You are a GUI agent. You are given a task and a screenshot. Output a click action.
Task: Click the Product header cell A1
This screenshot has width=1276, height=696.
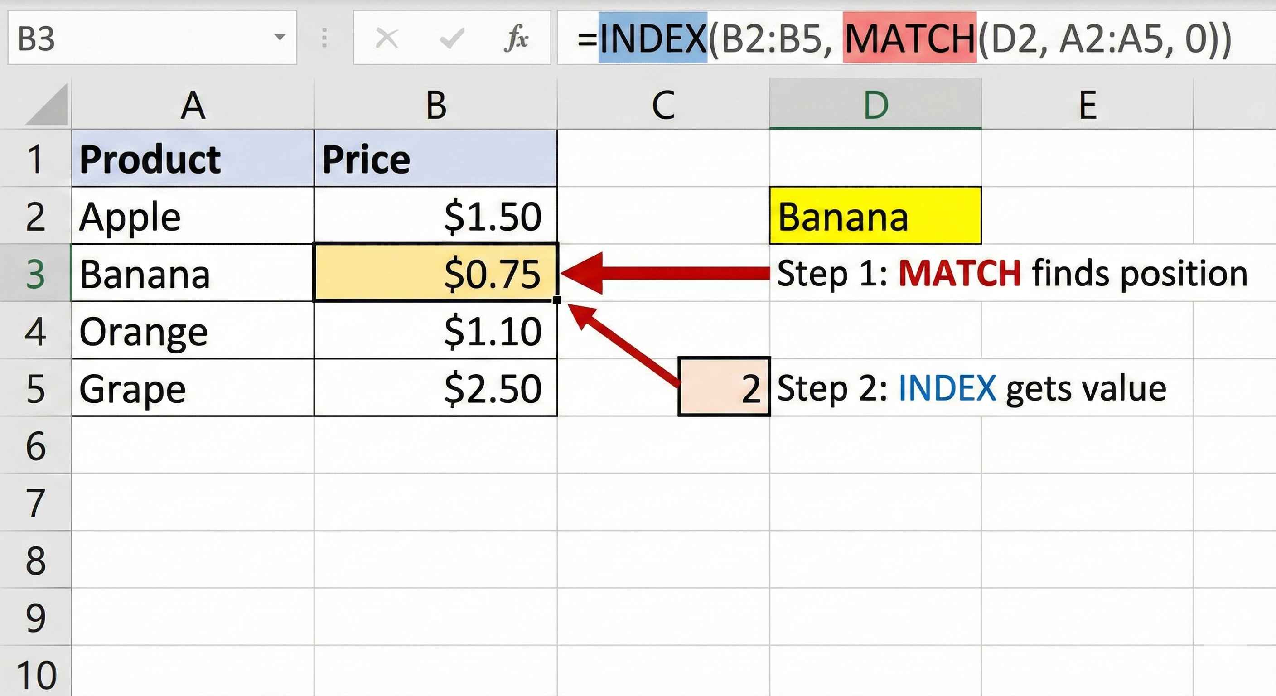tap(193, 159)
